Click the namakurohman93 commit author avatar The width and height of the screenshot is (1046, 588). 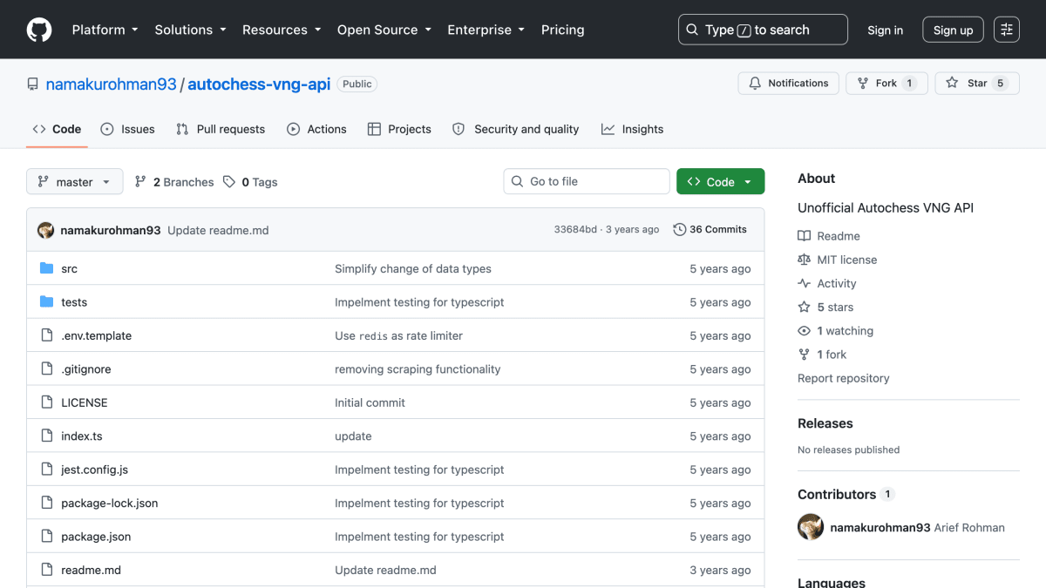click(x=46, y=230)
